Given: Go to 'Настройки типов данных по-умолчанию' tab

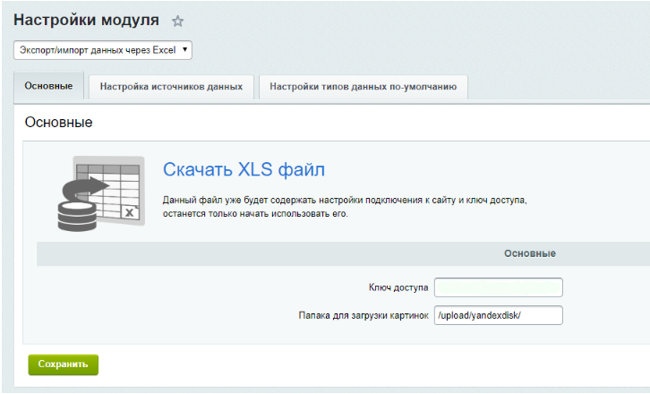Looking at the screenshot, I should point(363,87).
